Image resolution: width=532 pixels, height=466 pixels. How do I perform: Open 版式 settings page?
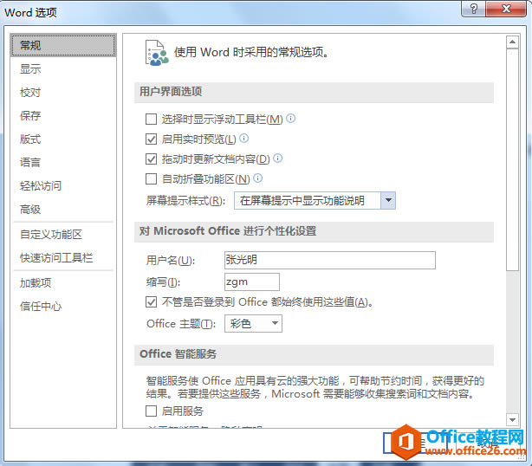click(x=63, y=139)
